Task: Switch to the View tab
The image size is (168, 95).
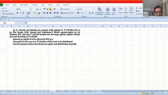Action: pyautogui.click(x=58, y=5)
